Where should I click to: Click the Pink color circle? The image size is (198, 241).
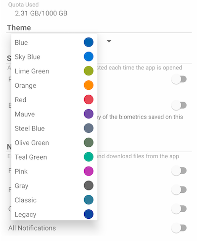point(89,171)
